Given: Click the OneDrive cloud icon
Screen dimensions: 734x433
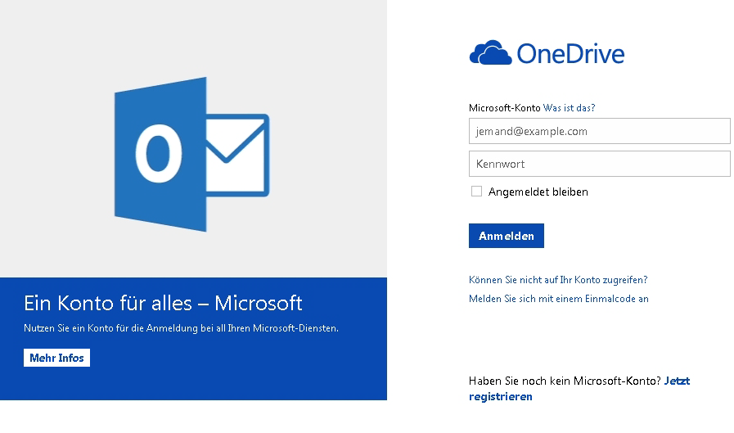Looking at the screenshot, I should (x=489, y=54).
